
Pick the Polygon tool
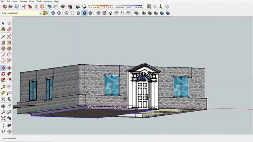9,49
